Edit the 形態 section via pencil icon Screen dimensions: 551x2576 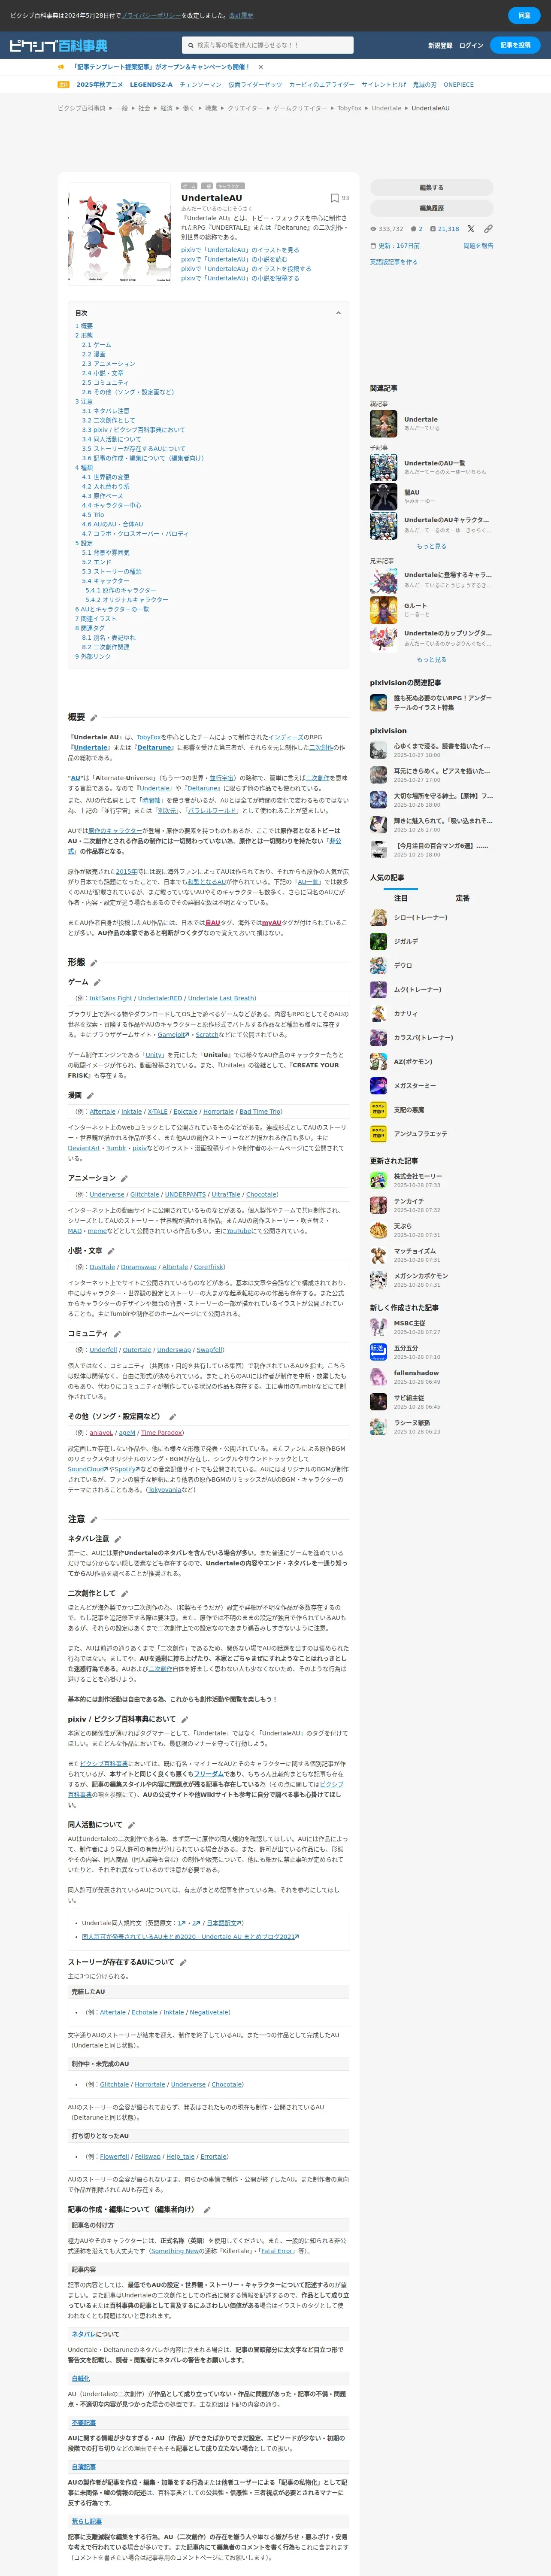click(94, 962)
